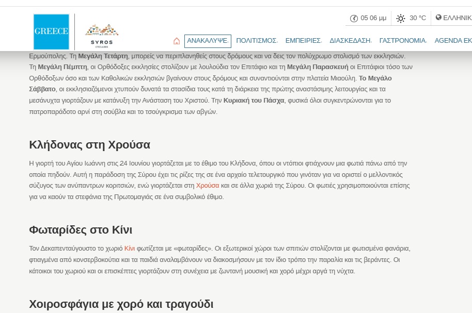This screenshot has width=472, height=313.
Task: Choose ΔΙΑΣΚΕΔΑΣΗ from the top navigation
Action: pos(351,41)
